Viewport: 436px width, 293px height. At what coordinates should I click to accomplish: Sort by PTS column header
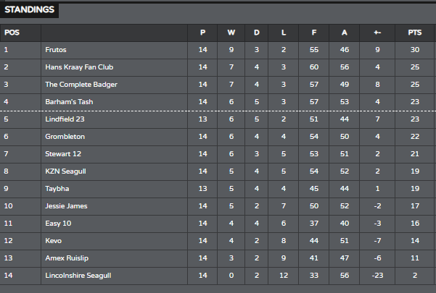pos(414,33)
